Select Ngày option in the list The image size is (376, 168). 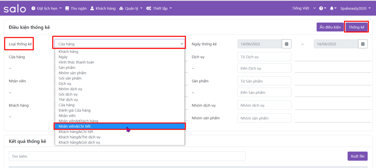[x=120, y=57]
